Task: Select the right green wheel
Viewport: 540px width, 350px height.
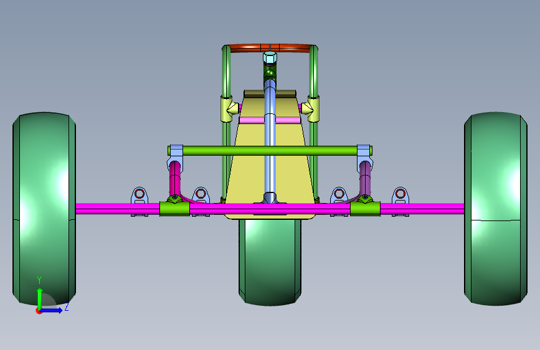Action: point(496,209)
